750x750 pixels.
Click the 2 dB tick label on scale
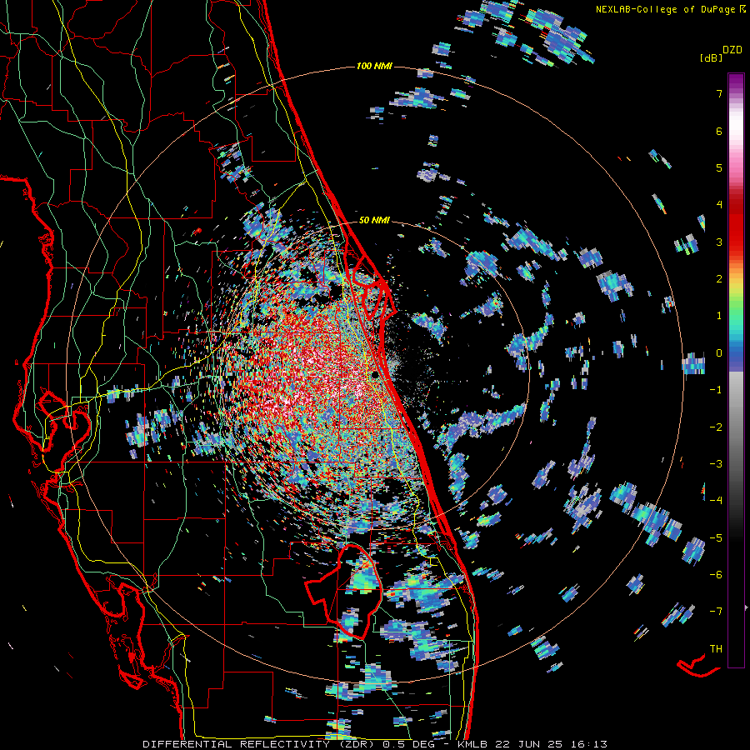(719, 279)
